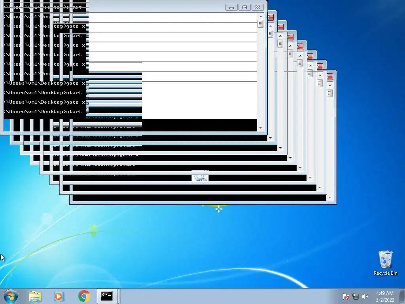Close the rearmost cascaded command window
The width and height of the screenshot is (405, 304).
click(330, 77)
